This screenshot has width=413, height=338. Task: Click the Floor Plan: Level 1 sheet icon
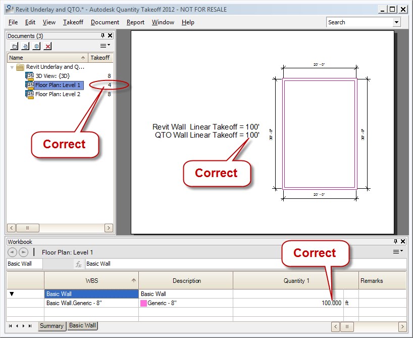pyautogui.click(x=30, y=85)
